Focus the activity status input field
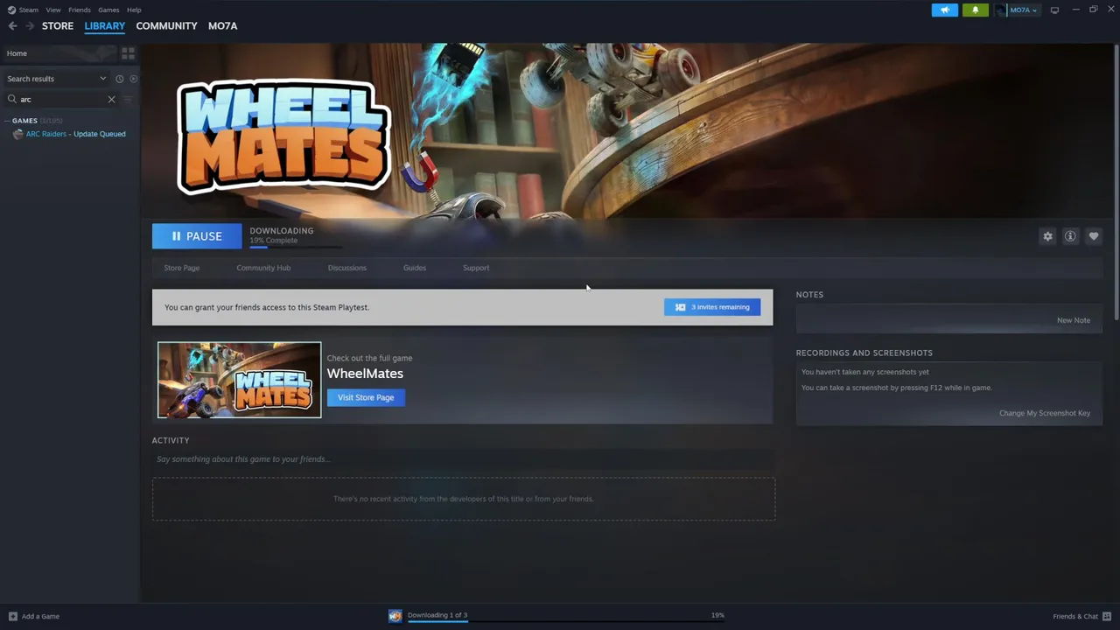Image resolution: width=1120 pixels, height=630 pixels. point(463,459)
